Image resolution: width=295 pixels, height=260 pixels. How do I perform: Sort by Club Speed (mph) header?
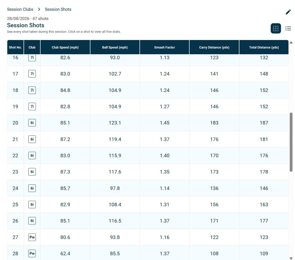point(65,47)
